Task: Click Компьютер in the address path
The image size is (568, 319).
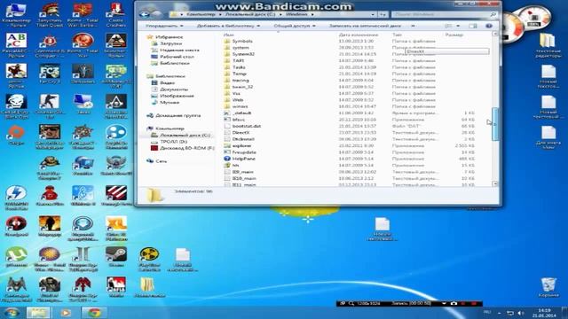Action: (201, 14)
